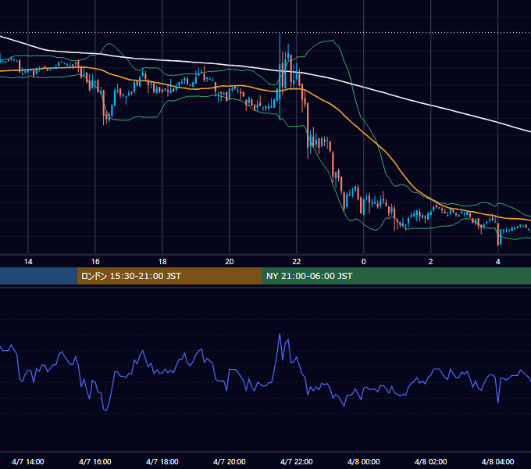Click the 4/7 22:00 date label
Image resolution: width=531 pixels, height=469 pixels.
click(296, 461)
